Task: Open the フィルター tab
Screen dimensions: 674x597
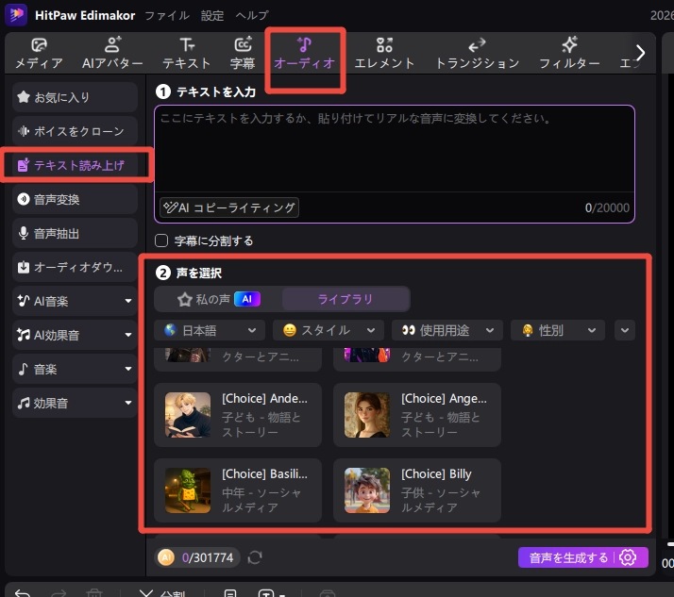Action: click(569, 54)
